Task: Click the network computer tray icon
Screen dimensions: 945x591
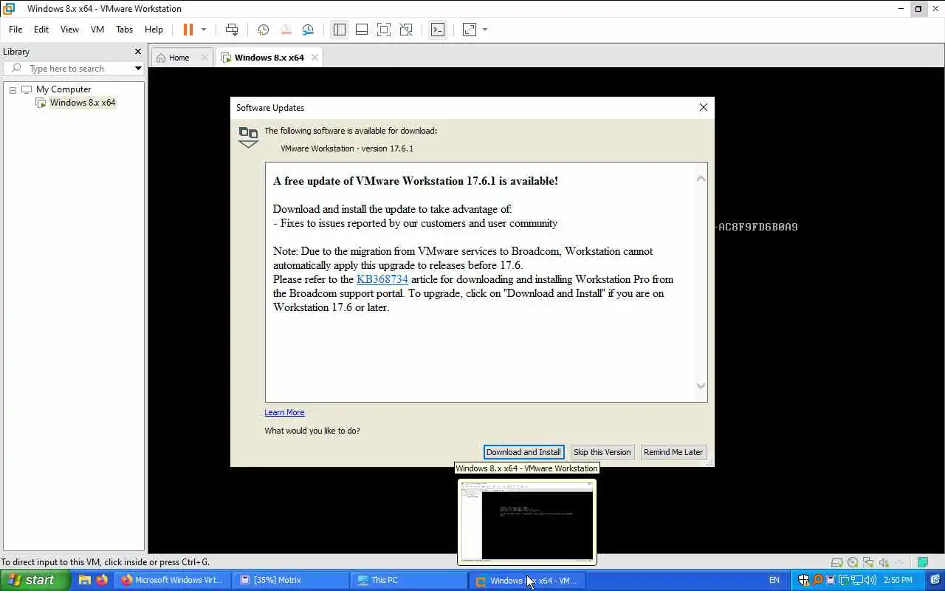Action: tap(857, 580)
